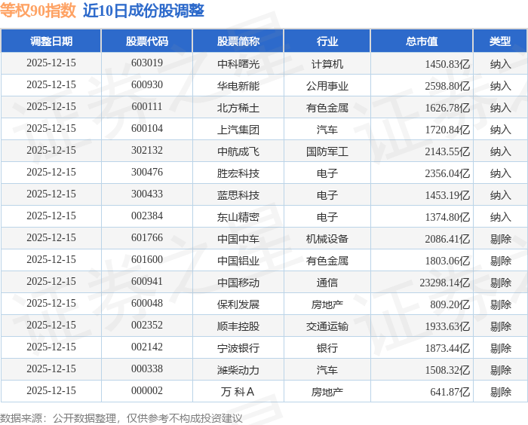Open stock code 603019
The height and width of the screenshot is (425, 528).
pos(147,63)
